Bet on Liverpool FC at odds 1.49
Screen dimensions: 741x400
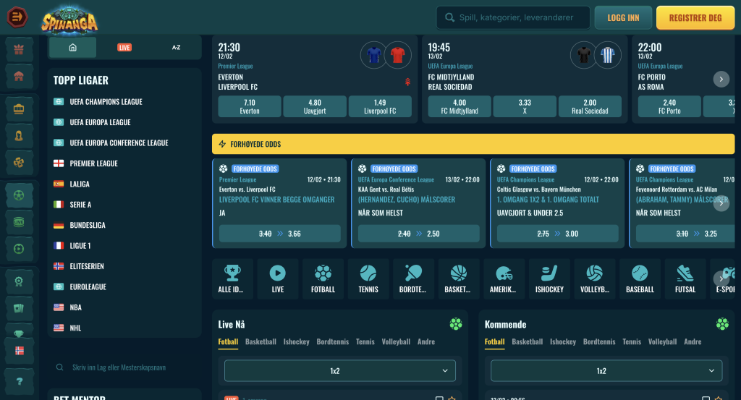(x=380, y=106)
